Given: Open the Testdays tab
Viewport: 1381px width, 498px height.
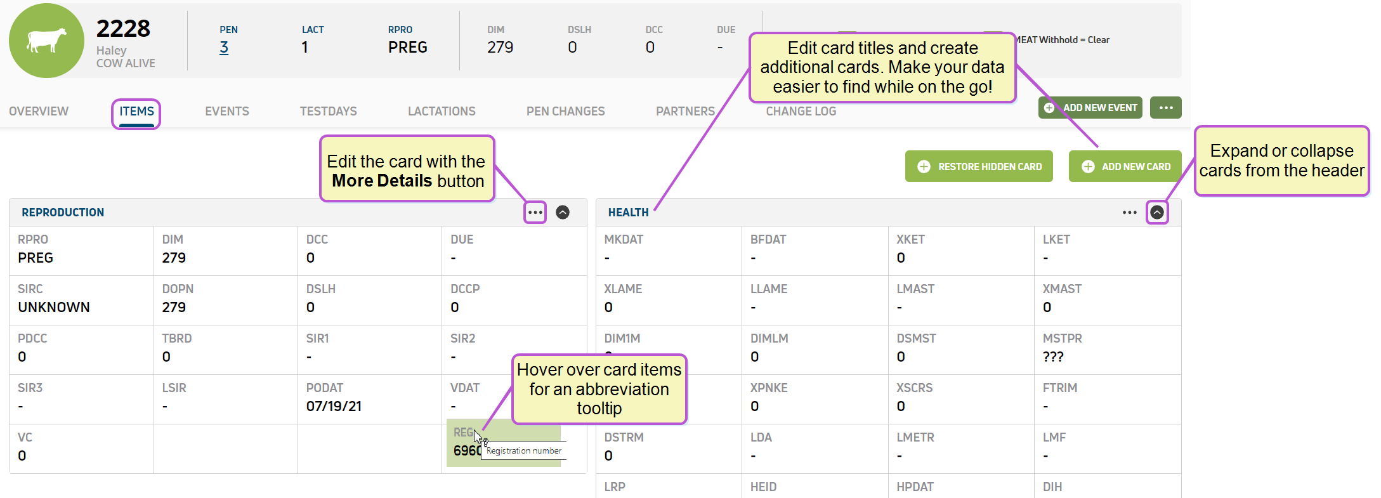Looking at the screenshot, I should 329,111.
